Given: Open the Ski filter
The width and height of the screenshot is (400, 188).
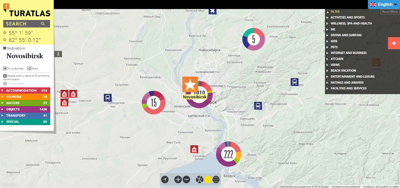Looking at the screenshot, I should (333, 29).
